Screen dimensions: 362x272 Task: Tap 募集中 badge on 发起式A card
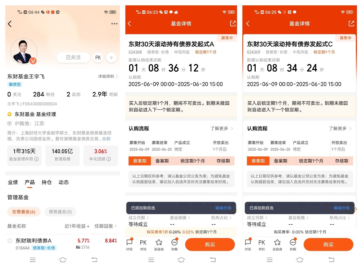(x=227, y=38)
